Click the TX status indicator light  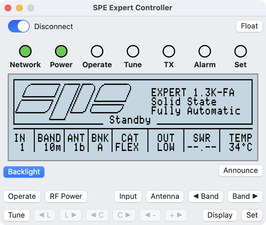[169, 51]
